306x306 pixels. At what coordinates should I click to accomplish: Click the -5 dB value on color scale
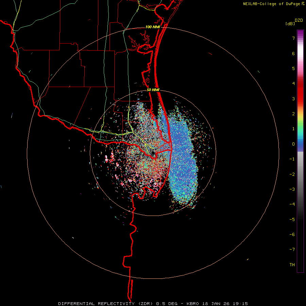point(292,219)
